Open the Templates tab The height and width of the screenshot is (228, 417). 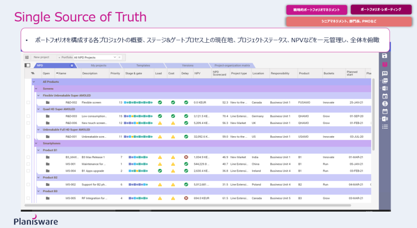(143, 65)
